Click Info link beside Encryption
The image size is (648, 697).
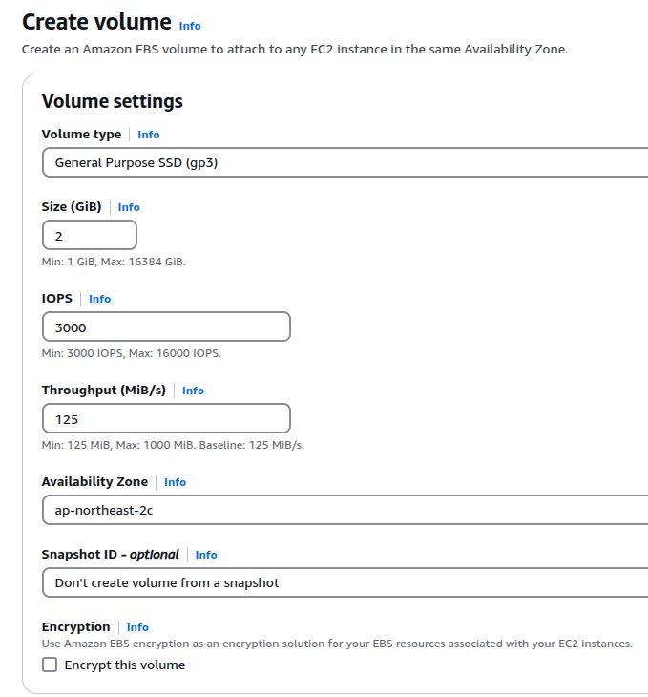pyautogui.click(x=137, y=627)
